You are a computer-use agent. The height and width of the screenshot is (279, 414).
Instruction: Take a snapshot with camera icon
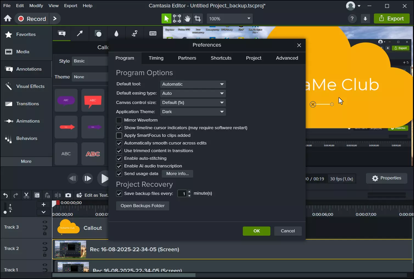[68, 195]
